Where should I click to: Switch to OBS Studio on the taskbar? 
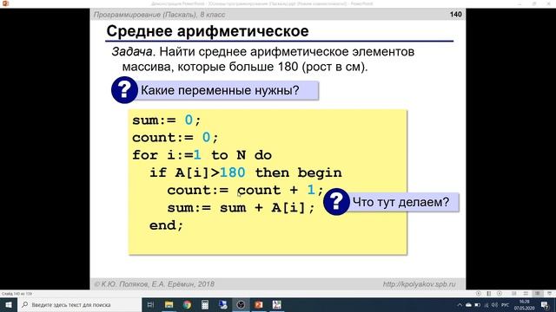[241, 304]
